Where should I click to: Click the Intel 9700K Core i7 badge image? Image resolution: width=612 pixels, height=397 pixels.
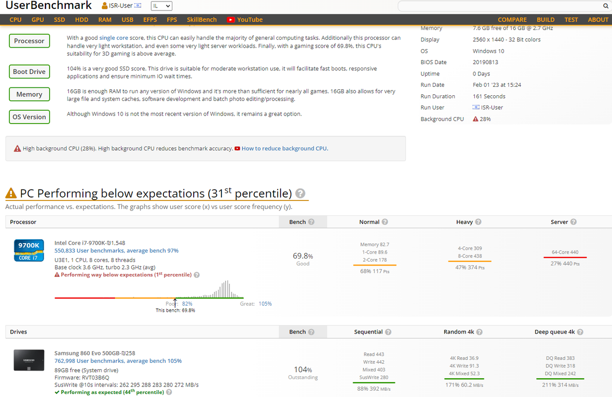click(x=29, y=251)
